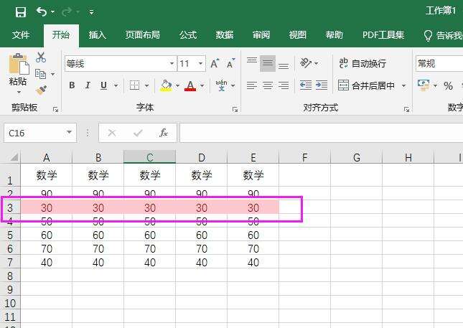Screen dimensions: 463x328
Task: Open the Copy options dropdown arrow
Action: pos(53,74)
